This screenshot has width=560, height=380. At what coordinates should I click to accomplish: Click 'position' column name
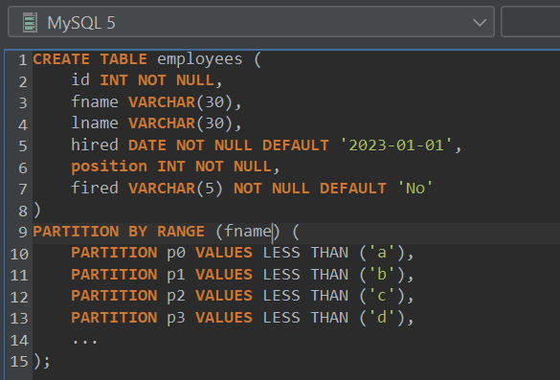coord(109,168)
